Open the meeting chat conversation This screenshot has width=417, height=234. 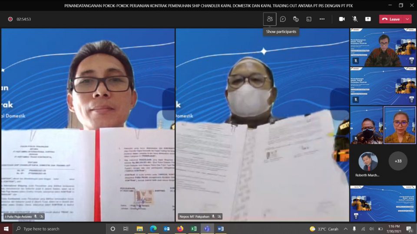coord(283,19)
